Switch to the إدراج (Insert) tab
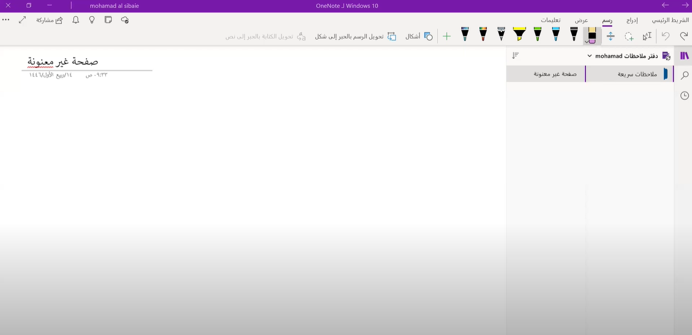 [632, 20]
